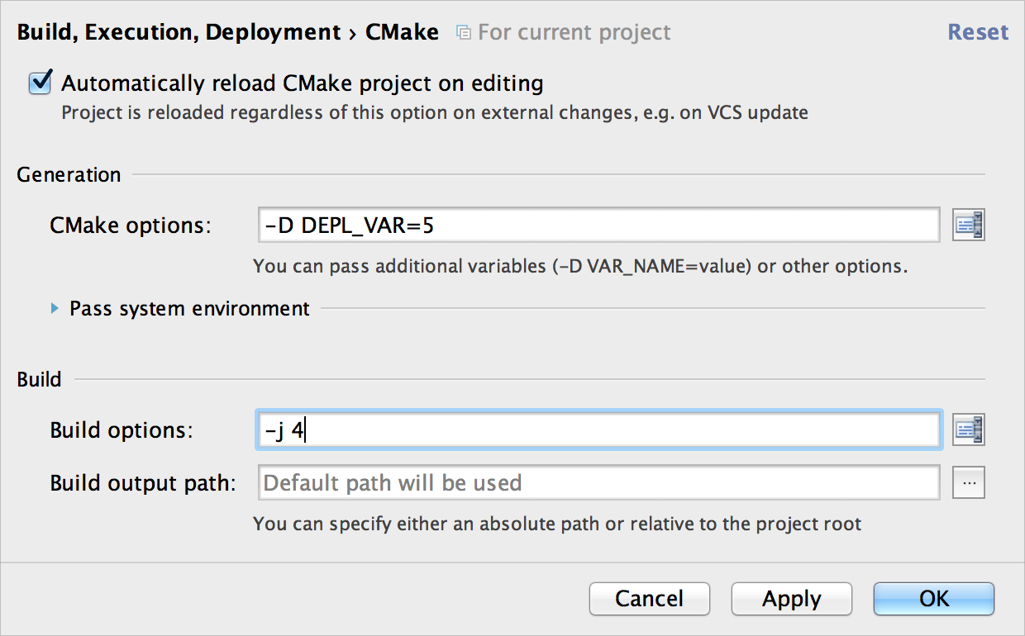Click the 'Pass system environment' label text

(x=189, y=309)
